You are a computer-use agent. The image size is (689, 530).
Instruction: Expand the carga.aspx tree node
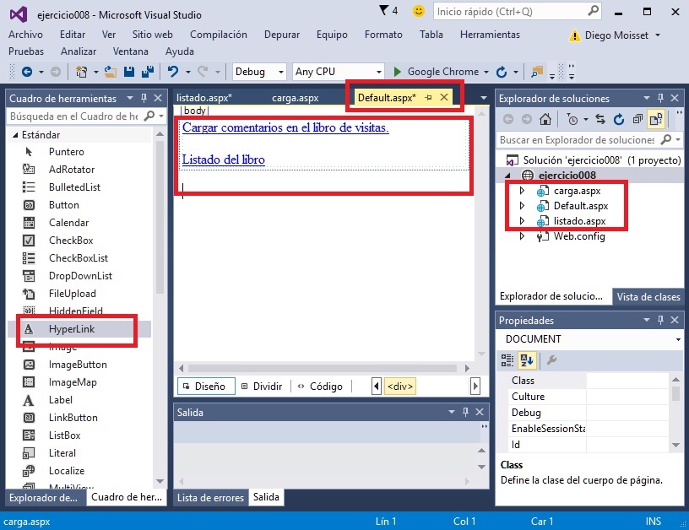click(x=522, y=191)
